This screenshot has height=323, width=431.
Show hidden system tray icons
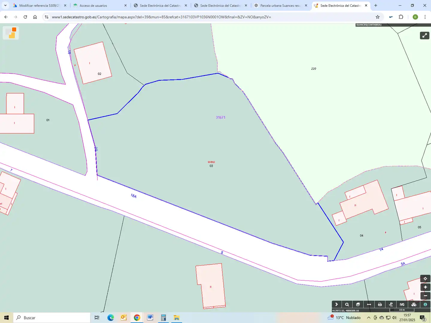[369, 318]
